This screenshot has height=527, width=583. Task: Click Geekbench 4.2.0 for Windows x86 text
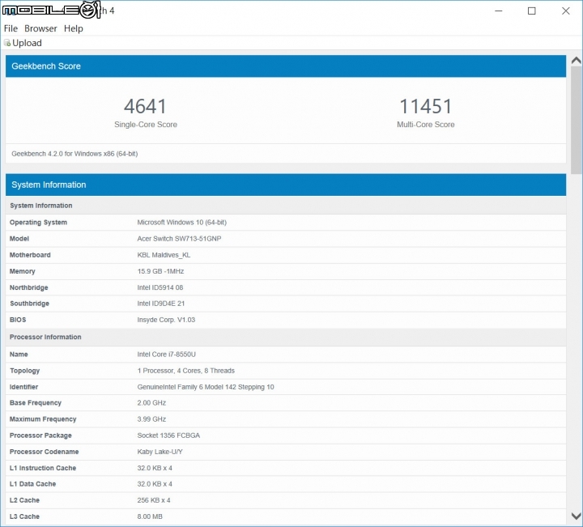click(x=74, y=154)
